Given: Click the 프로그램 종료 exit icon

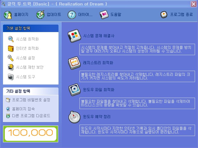Looking at the screenshot, I should tap(164, 15).
